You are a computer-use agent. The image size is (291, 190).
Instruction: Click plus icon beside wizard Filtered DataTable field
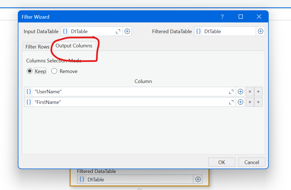click(260, 31)
